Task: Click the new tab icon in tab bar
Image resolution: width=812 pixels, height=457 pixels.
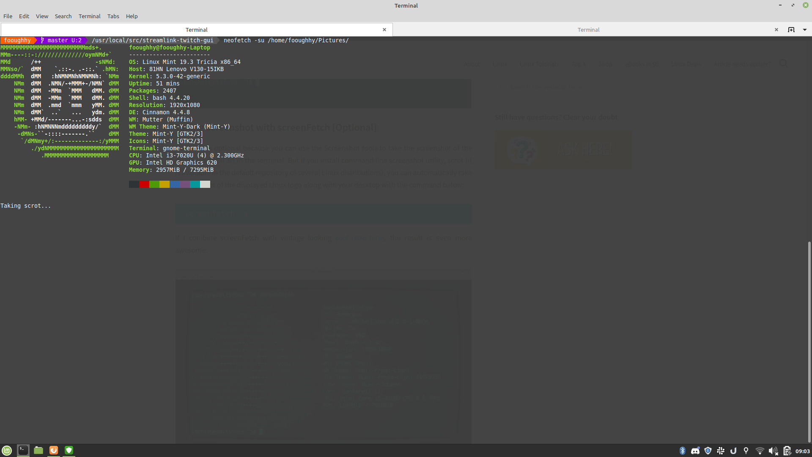Action: point(791,30)
